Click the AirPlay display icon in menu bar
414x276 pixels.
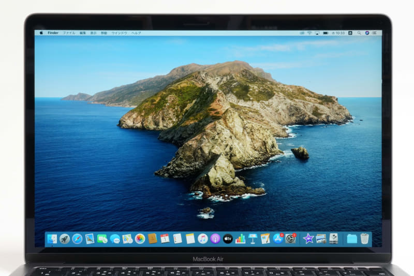point(317,33)
